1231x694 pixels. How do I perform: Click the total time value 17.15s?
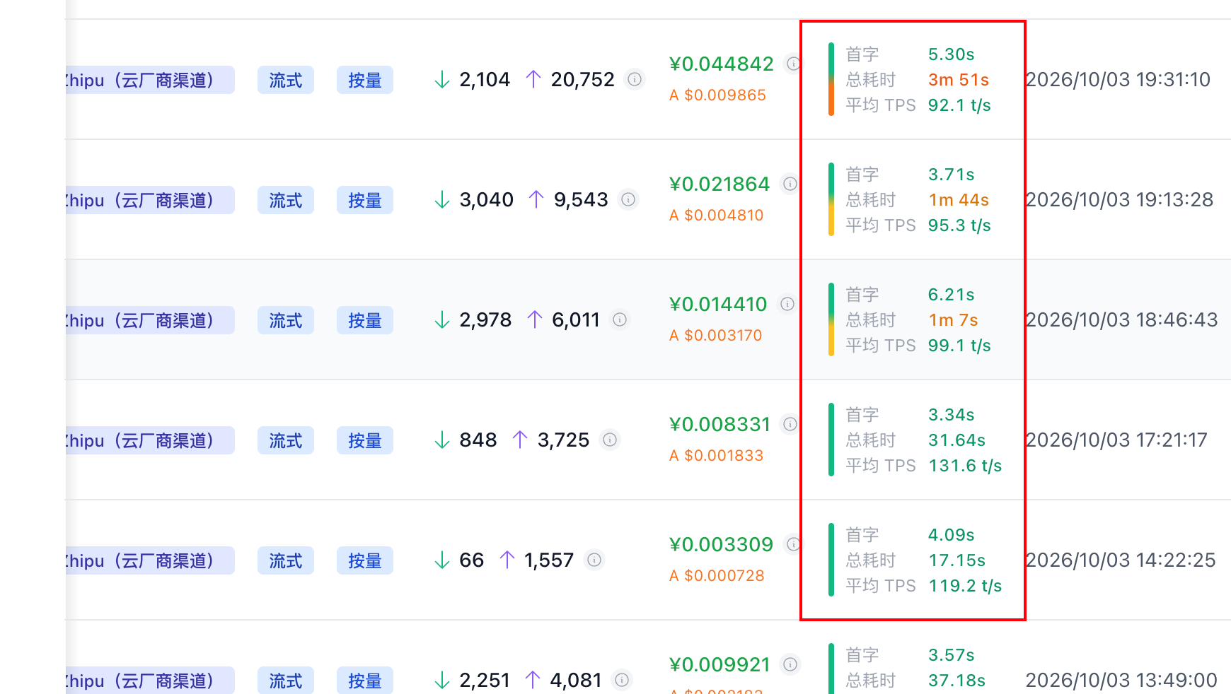coord(957,560)
